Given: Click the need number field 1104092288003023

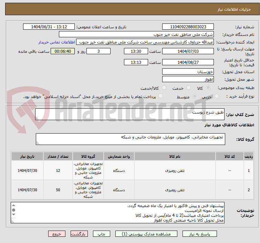Looking at the screenshot, I should tap(188, 27).
